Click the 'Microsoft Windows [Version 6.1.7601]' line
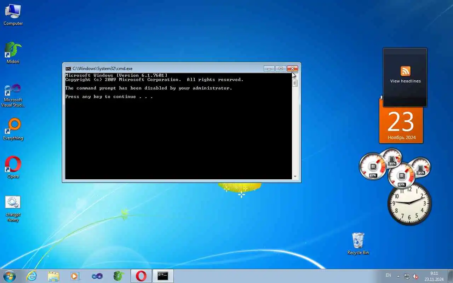The image size is (453, 283). [116, 75]
